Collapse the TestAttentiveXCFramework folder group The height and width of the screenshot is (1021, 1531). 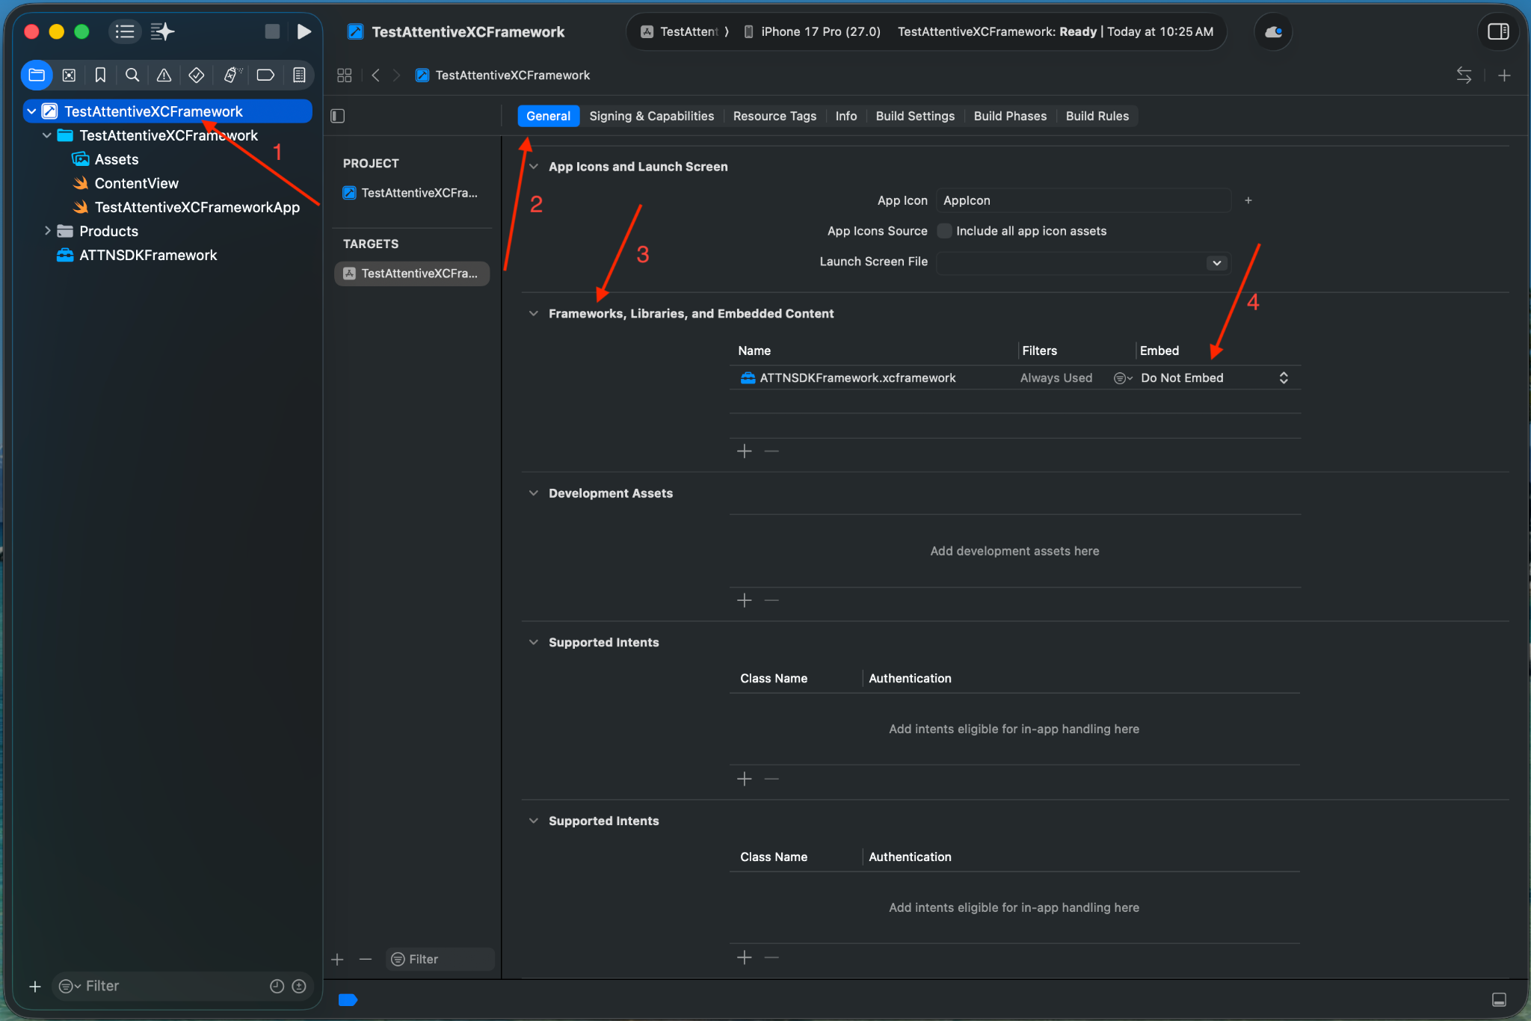point(47,135)
